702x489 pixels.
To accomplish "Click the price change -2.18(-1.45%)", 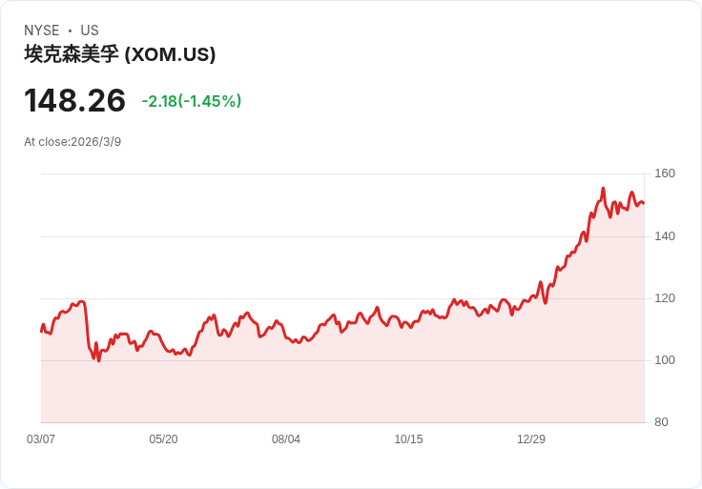I will click(x=192, y=101).
